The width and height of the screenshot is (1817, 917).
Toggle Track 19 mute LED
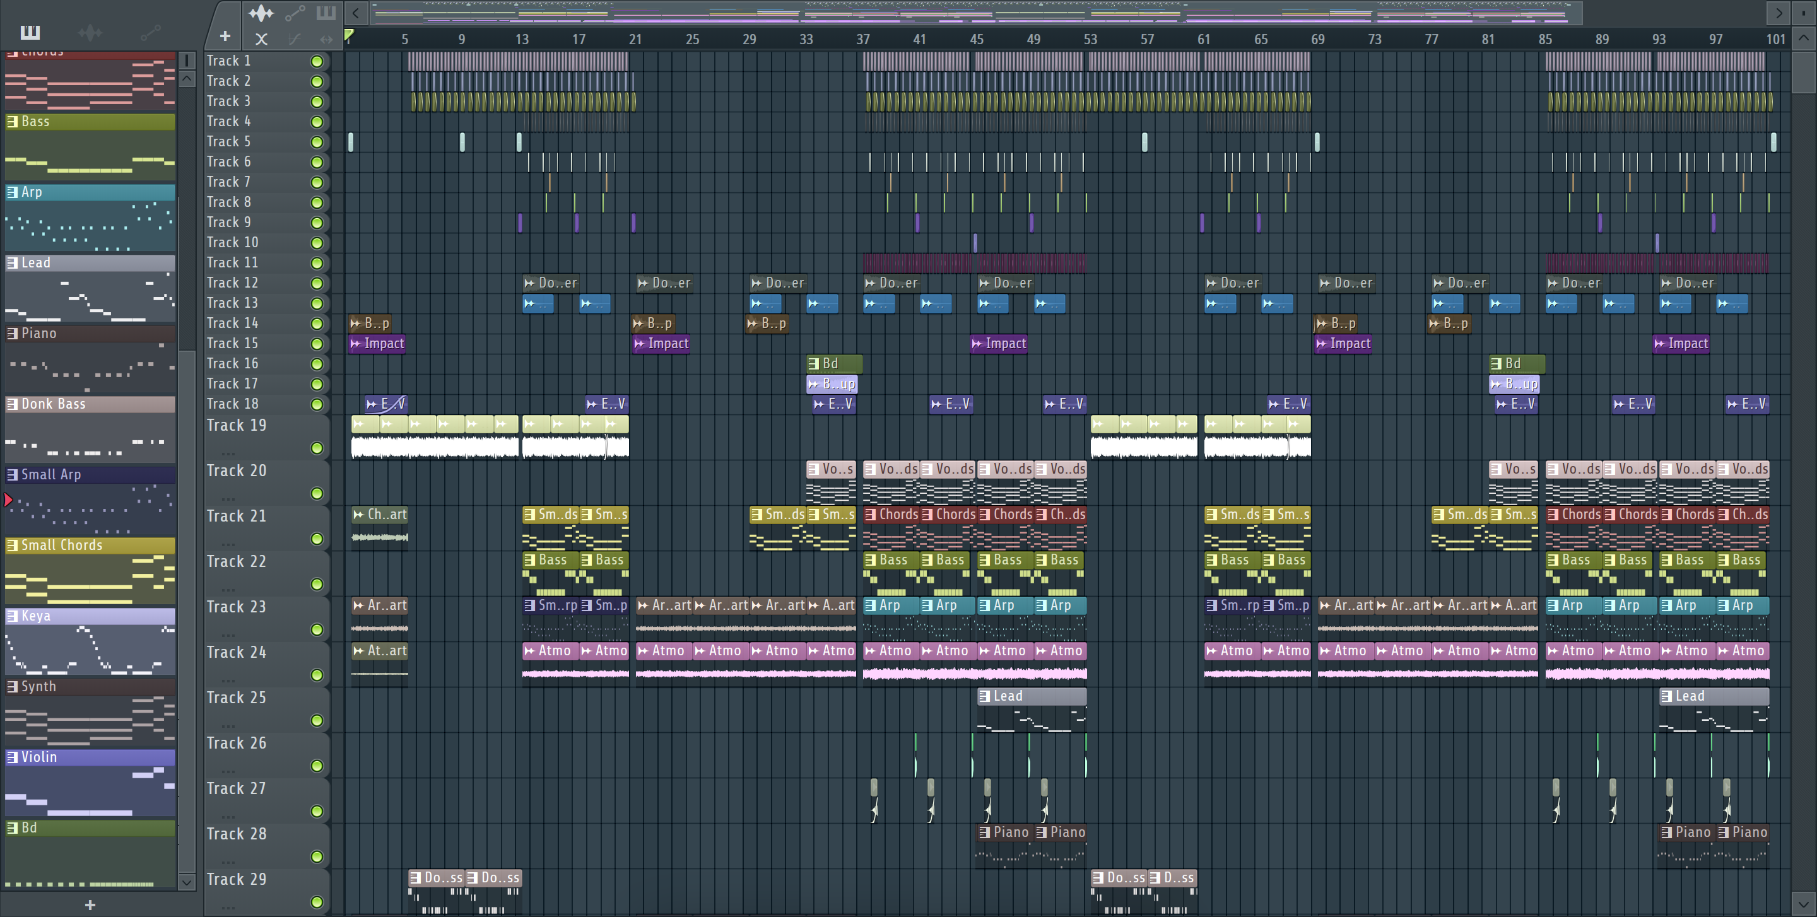pyautogui.click(x=317, y=448)
